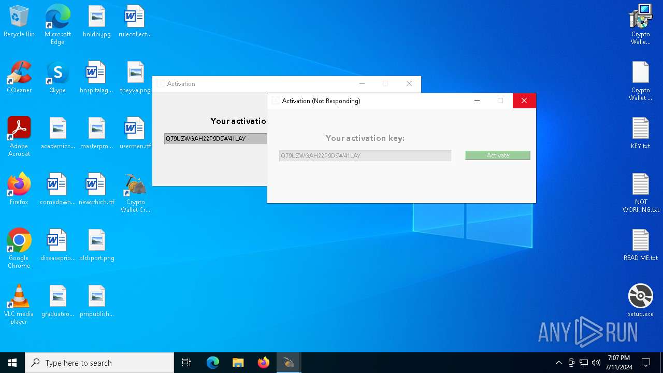Select the oldsport.png image file

pyautogui.click(x=97, y=246)
